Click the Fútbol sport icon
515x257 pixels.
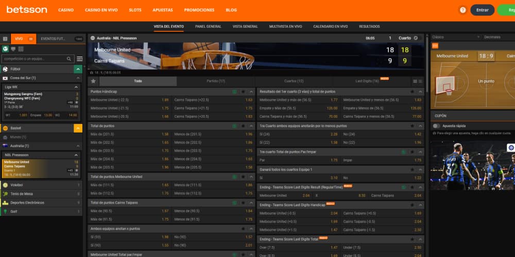pos(5,69)
